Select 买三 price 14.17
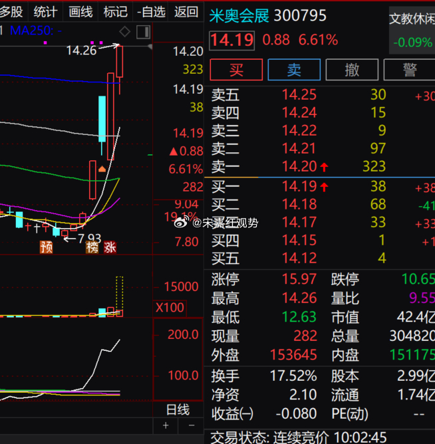This screenshot has width=435, height=444. (299, 222)
